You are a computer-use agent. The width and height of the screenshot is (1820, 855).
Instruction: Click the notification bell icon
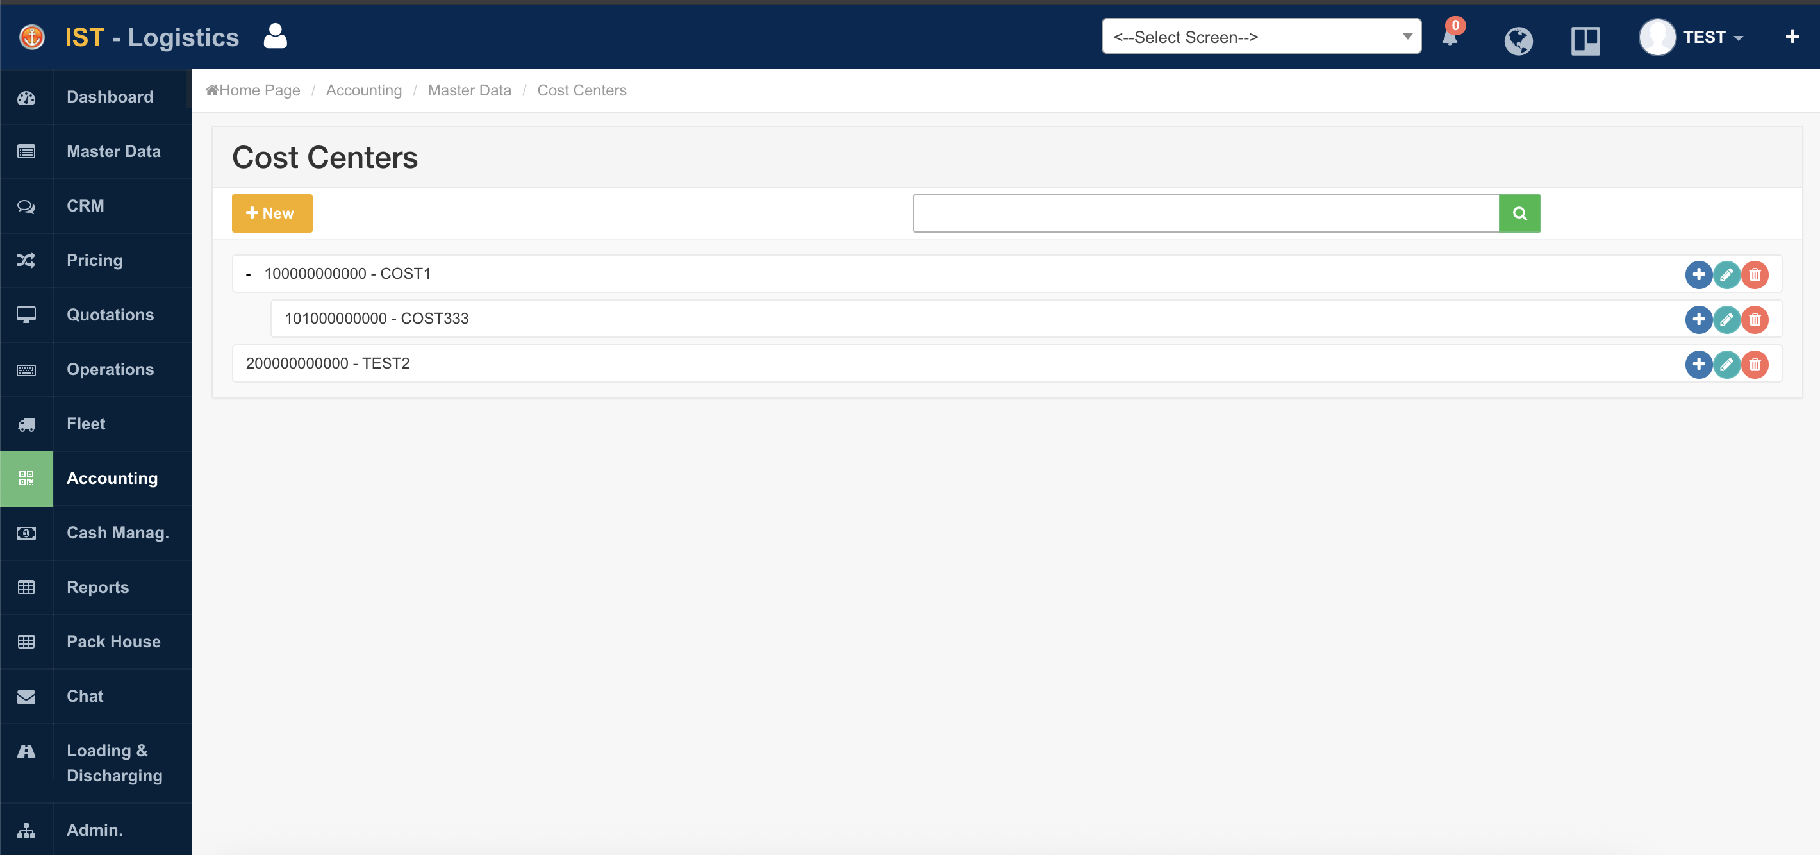[1449, 37]
